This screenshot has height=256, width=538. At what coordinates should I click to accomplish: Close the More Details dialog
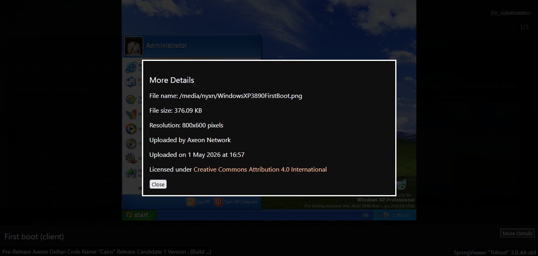(158, 184)
